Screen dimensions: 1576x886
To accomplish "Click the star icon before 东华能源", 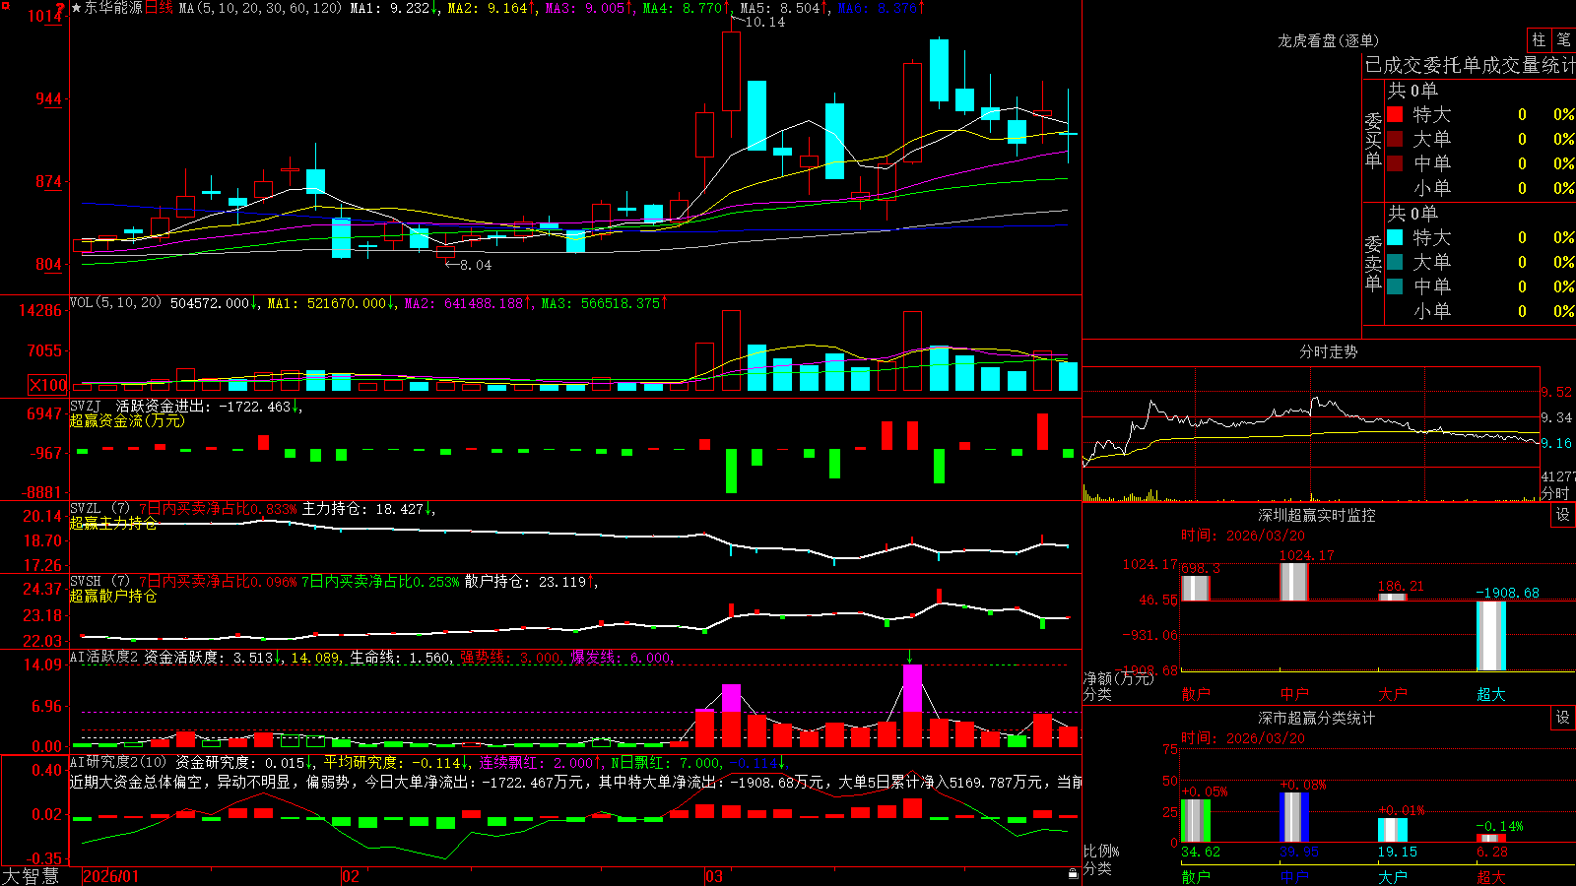I will point(77,8).
